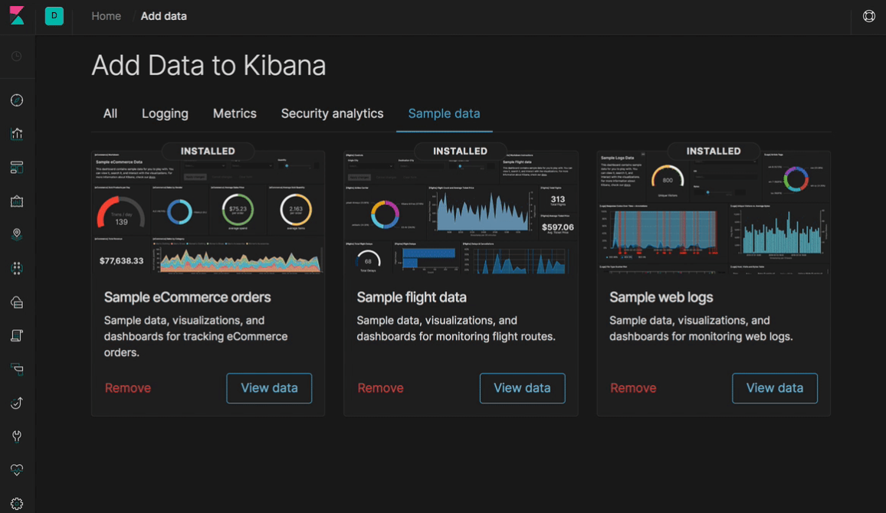Open Uptime icon in sidebar
The height and width of the screenshot is (513, 886).
pyautogui.click(x=17, y=403)
